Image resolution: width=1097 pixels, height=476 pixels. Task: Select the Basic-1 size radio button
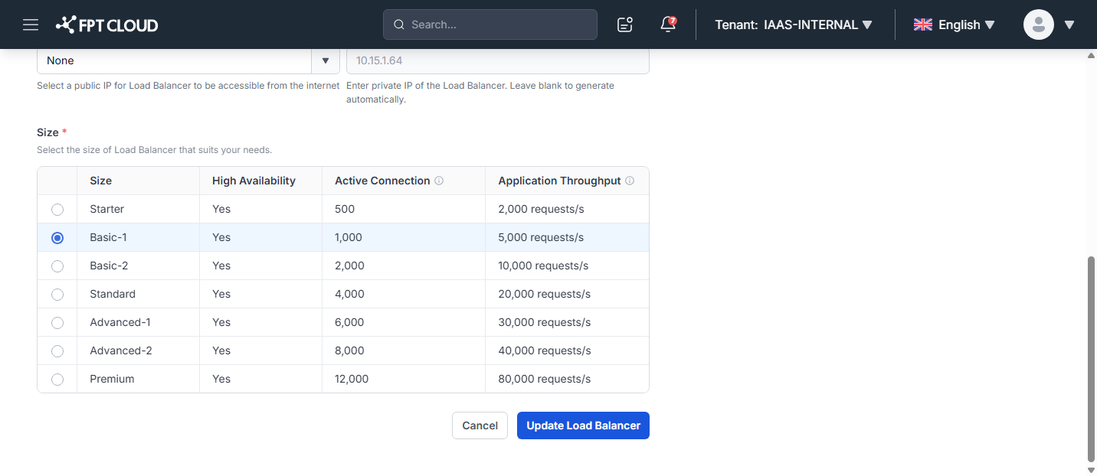pos(57,238)
